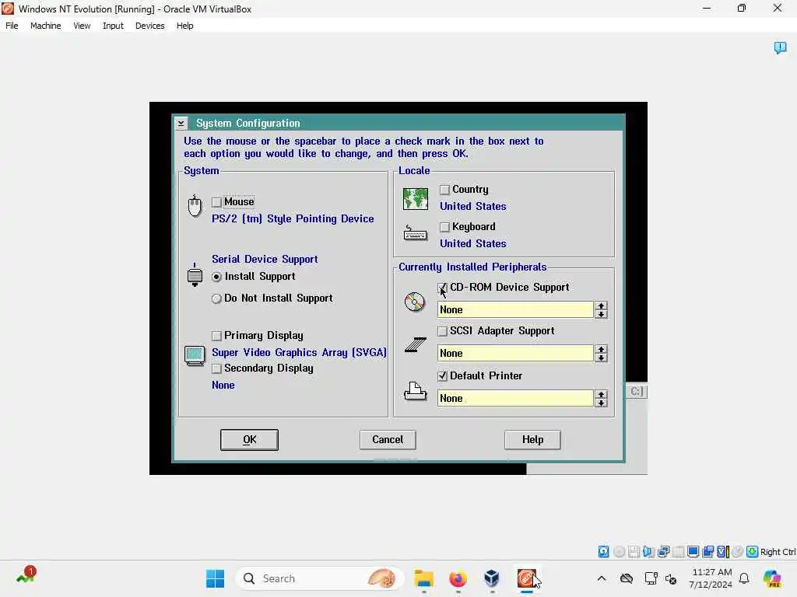The image size is (797, 597).
Task: Click the mouse device icon in System group
Action: 195,205
